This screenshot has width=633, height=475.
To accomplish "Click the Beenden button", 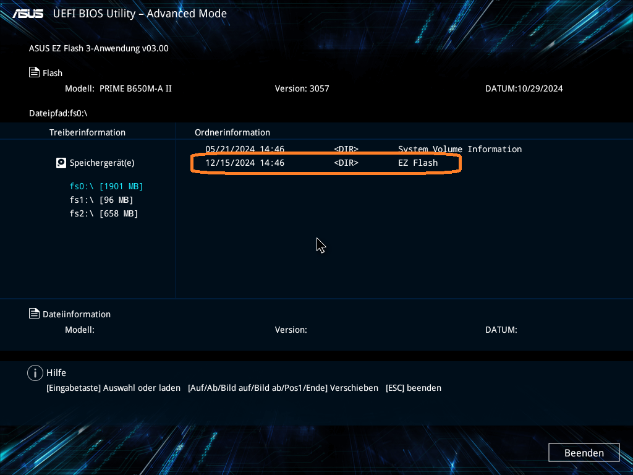I will 584,453.
